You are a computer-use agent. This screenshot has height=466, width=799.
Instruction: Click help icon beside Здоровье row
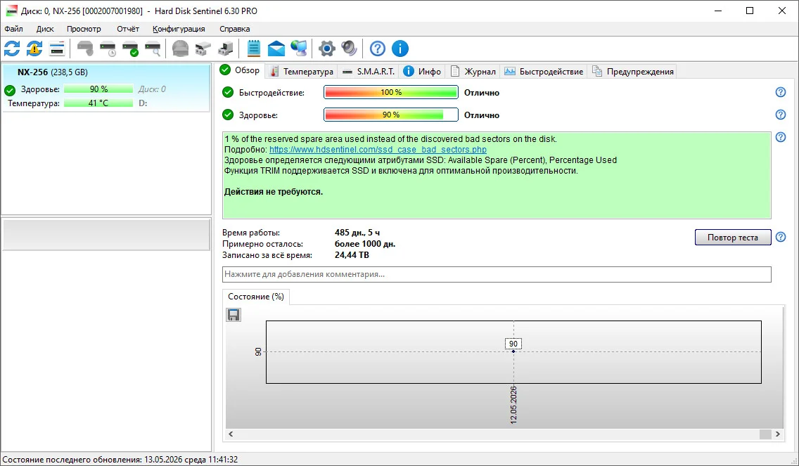click(781, 115)
